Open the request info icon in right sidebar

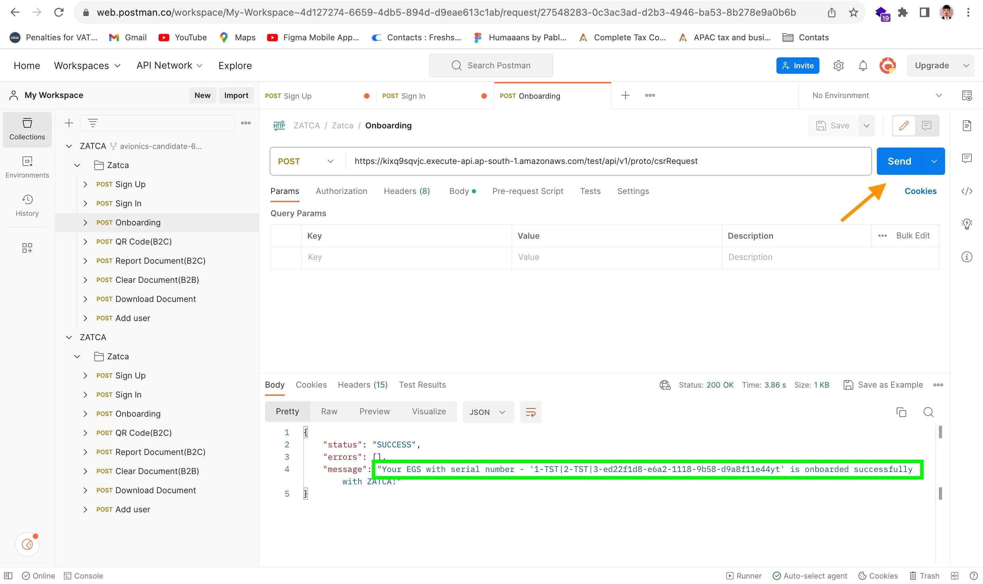pos(967,258)
